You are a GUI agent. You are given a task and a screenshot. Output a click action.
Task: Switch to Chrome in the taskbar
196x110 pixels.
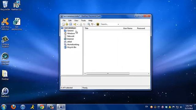point(42,107)
